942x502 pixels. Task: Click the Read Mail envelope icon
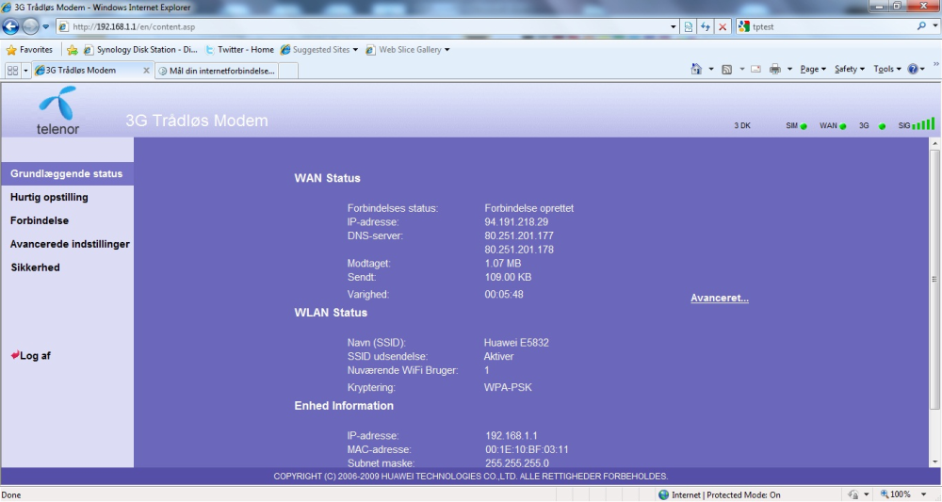(755, 69)
